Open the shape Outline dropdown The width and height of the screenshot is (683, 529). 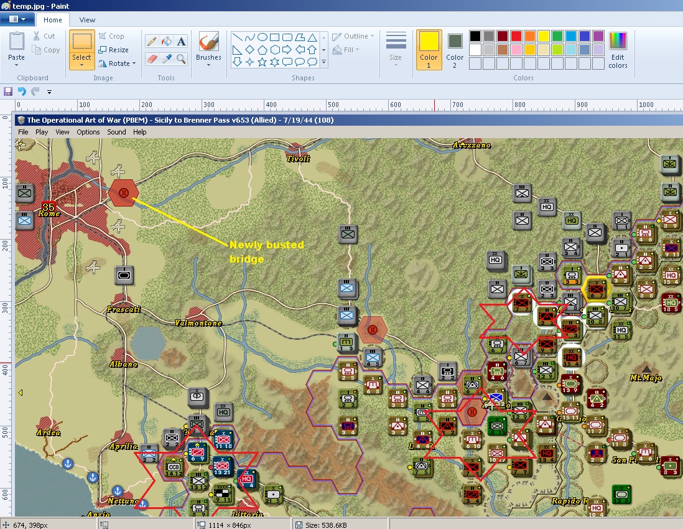[353, 37]
